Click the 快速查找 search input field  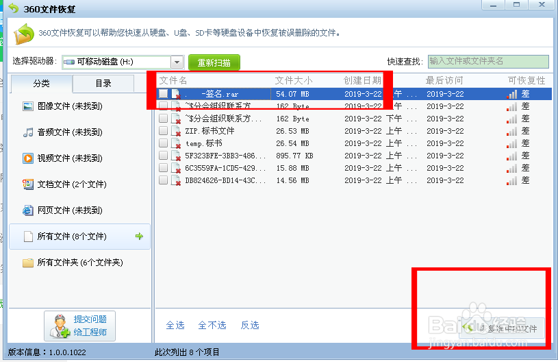(488, 61)
